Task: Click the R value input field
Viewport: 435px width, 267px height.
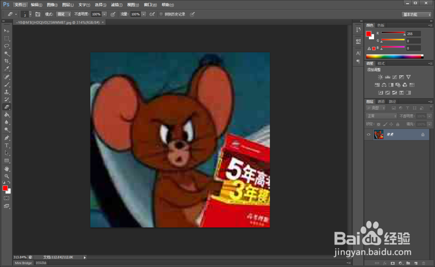Action: pos(413,34)
